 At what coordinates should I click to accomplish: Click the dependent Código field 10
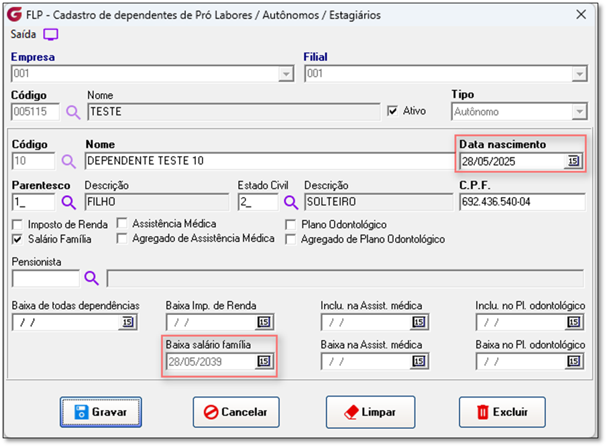tap(34, 161)
